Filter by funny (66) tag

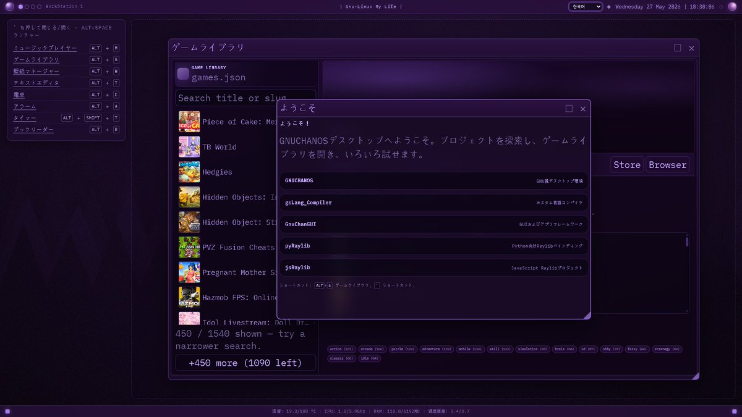(x=638, y=349)
